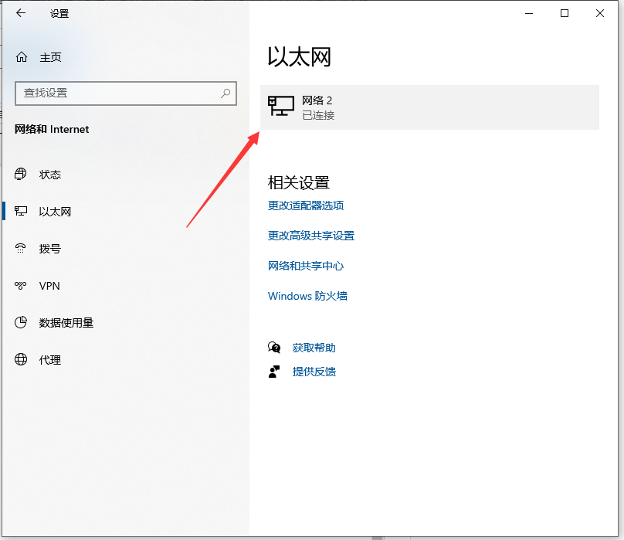Select 以太网 in the sidebar
The image size is (624, 540).
(x=54, y=212)
